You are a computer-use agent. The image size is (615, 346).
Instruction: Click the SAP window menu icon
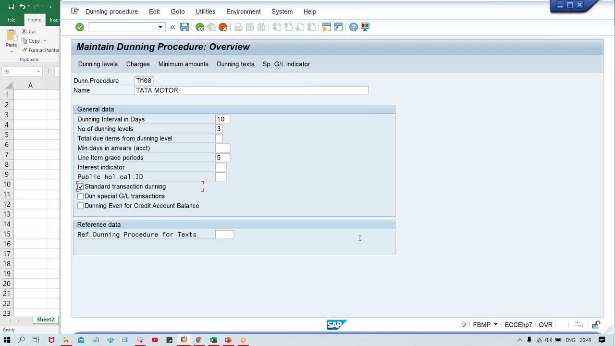(74, 11)
